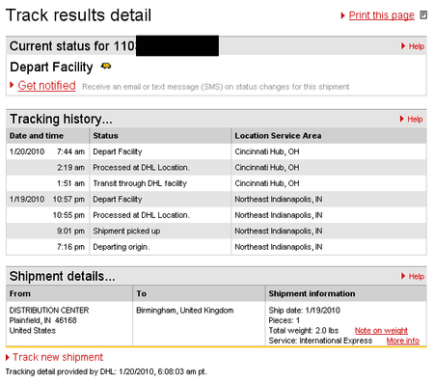Click the red arrow beside Print this page
Screen dimensions: 434x383
(342, 15)
